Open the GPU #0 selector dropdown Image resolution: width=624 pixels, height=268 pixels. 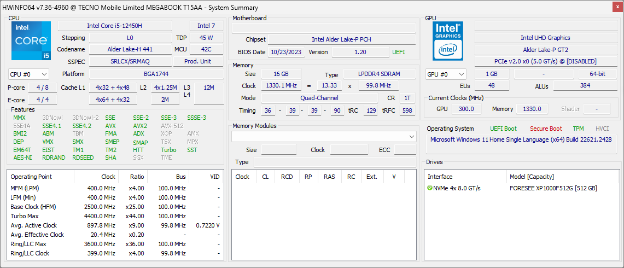pos(446,74)
